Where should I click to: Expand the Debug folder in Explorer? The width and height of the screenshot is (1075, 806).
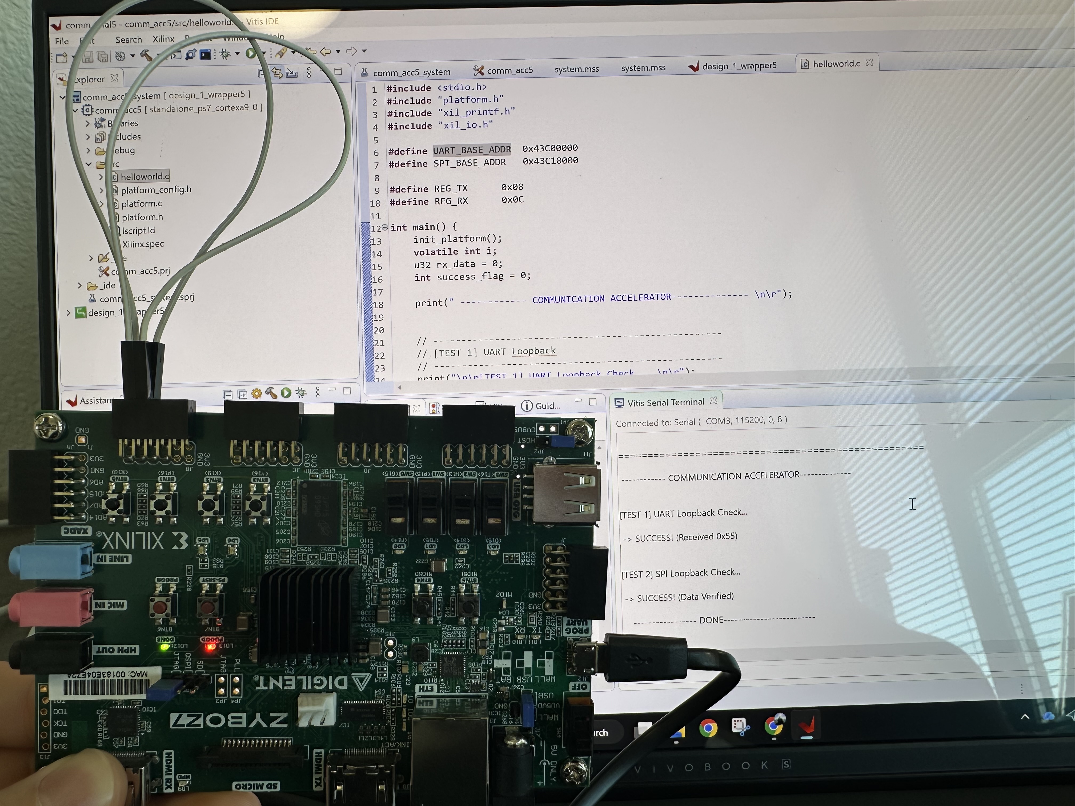pyautogui.click(x=88, y=151)
